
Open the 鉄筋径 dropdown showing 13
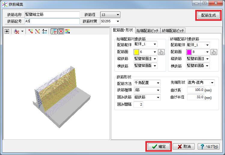pyautogui.click(x=110, y=15)
